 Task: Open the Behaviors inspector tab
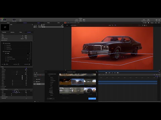coord(12,32)
